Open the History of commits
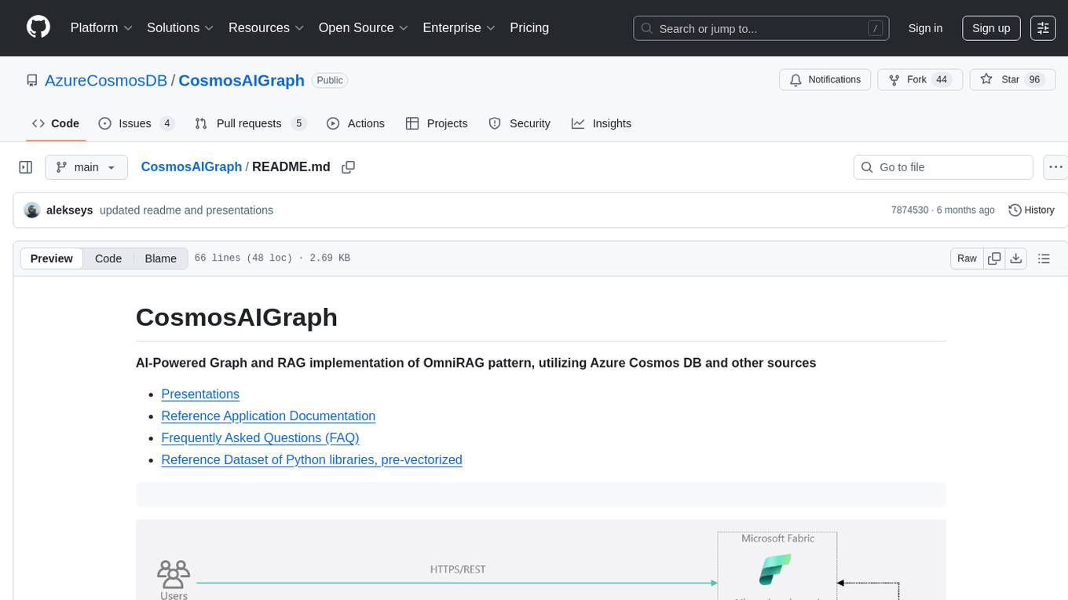This screenshot has width=1068, height=600. tap(1031, 210)
